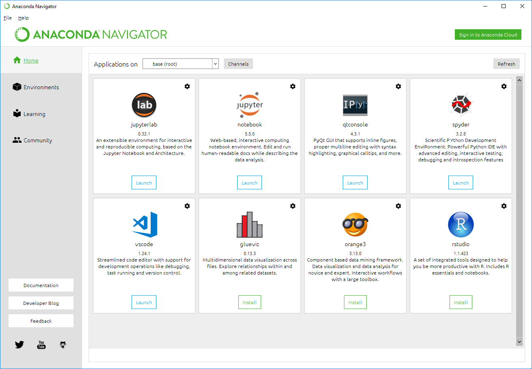The image size is (532, 369).
Task: Click the jupyterlab version 0.32.1 text
Action: pos(144,133)
